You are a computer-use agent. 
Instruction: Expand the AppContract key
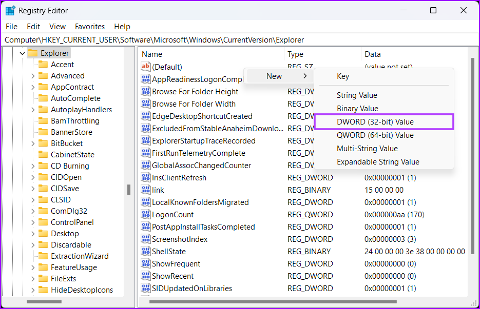[x=33, y=87]
